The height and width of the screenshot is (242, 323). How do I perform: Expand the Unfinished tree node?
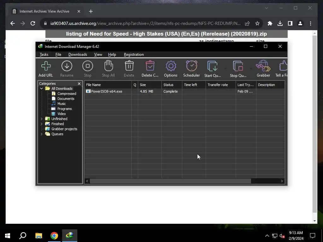[41, 119]
